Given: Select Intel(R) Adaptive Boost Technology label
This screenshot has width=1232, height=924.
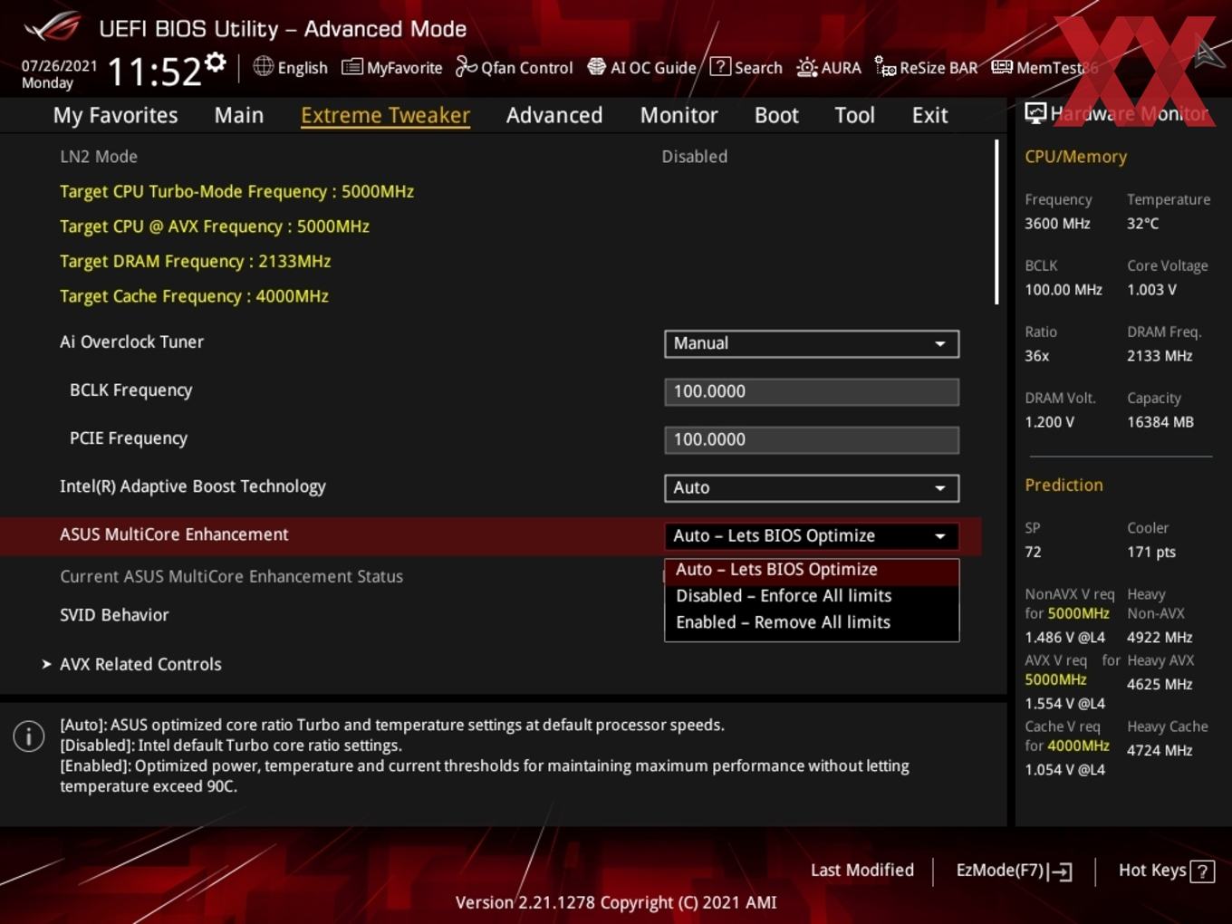Looking at the screenshot, I should pos(192,486).
